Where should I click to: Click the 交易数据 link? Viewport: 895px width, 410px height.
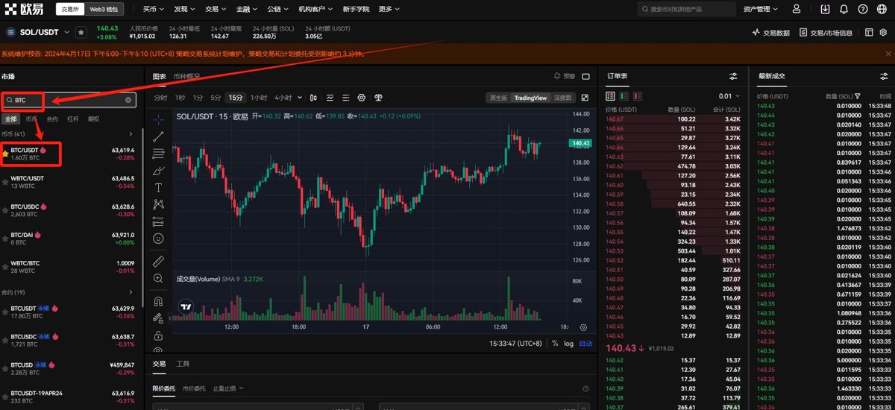click(770, 33)
